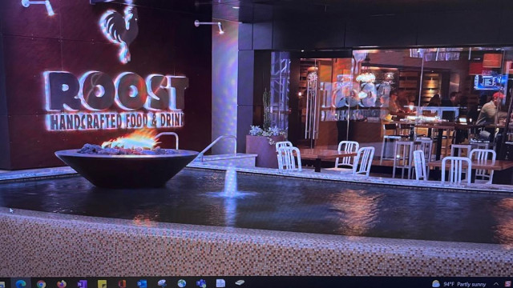Click the ROOST sign on the desktop wallpaper
This screenshot has width=513, height=288.
coord(116,91)
